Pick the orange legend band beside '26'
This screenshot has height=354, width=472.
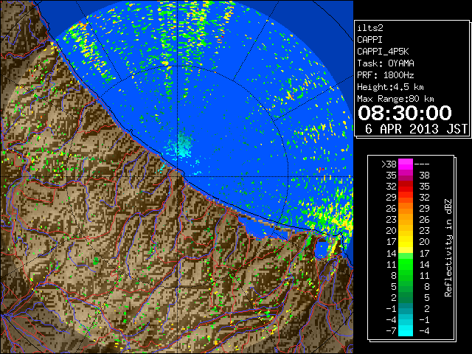coord(406,208)
